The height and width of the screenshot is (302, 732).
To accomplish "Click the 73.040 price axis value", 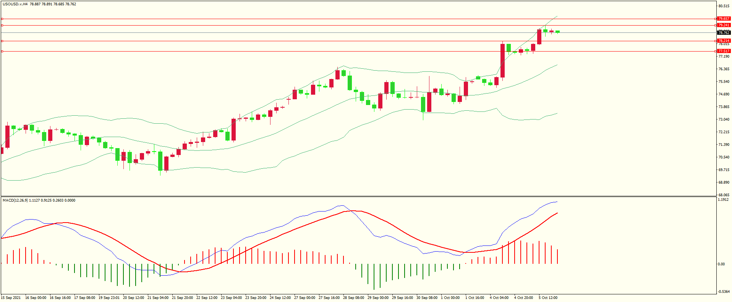I will pyautogui.click(x=724, y=120).
